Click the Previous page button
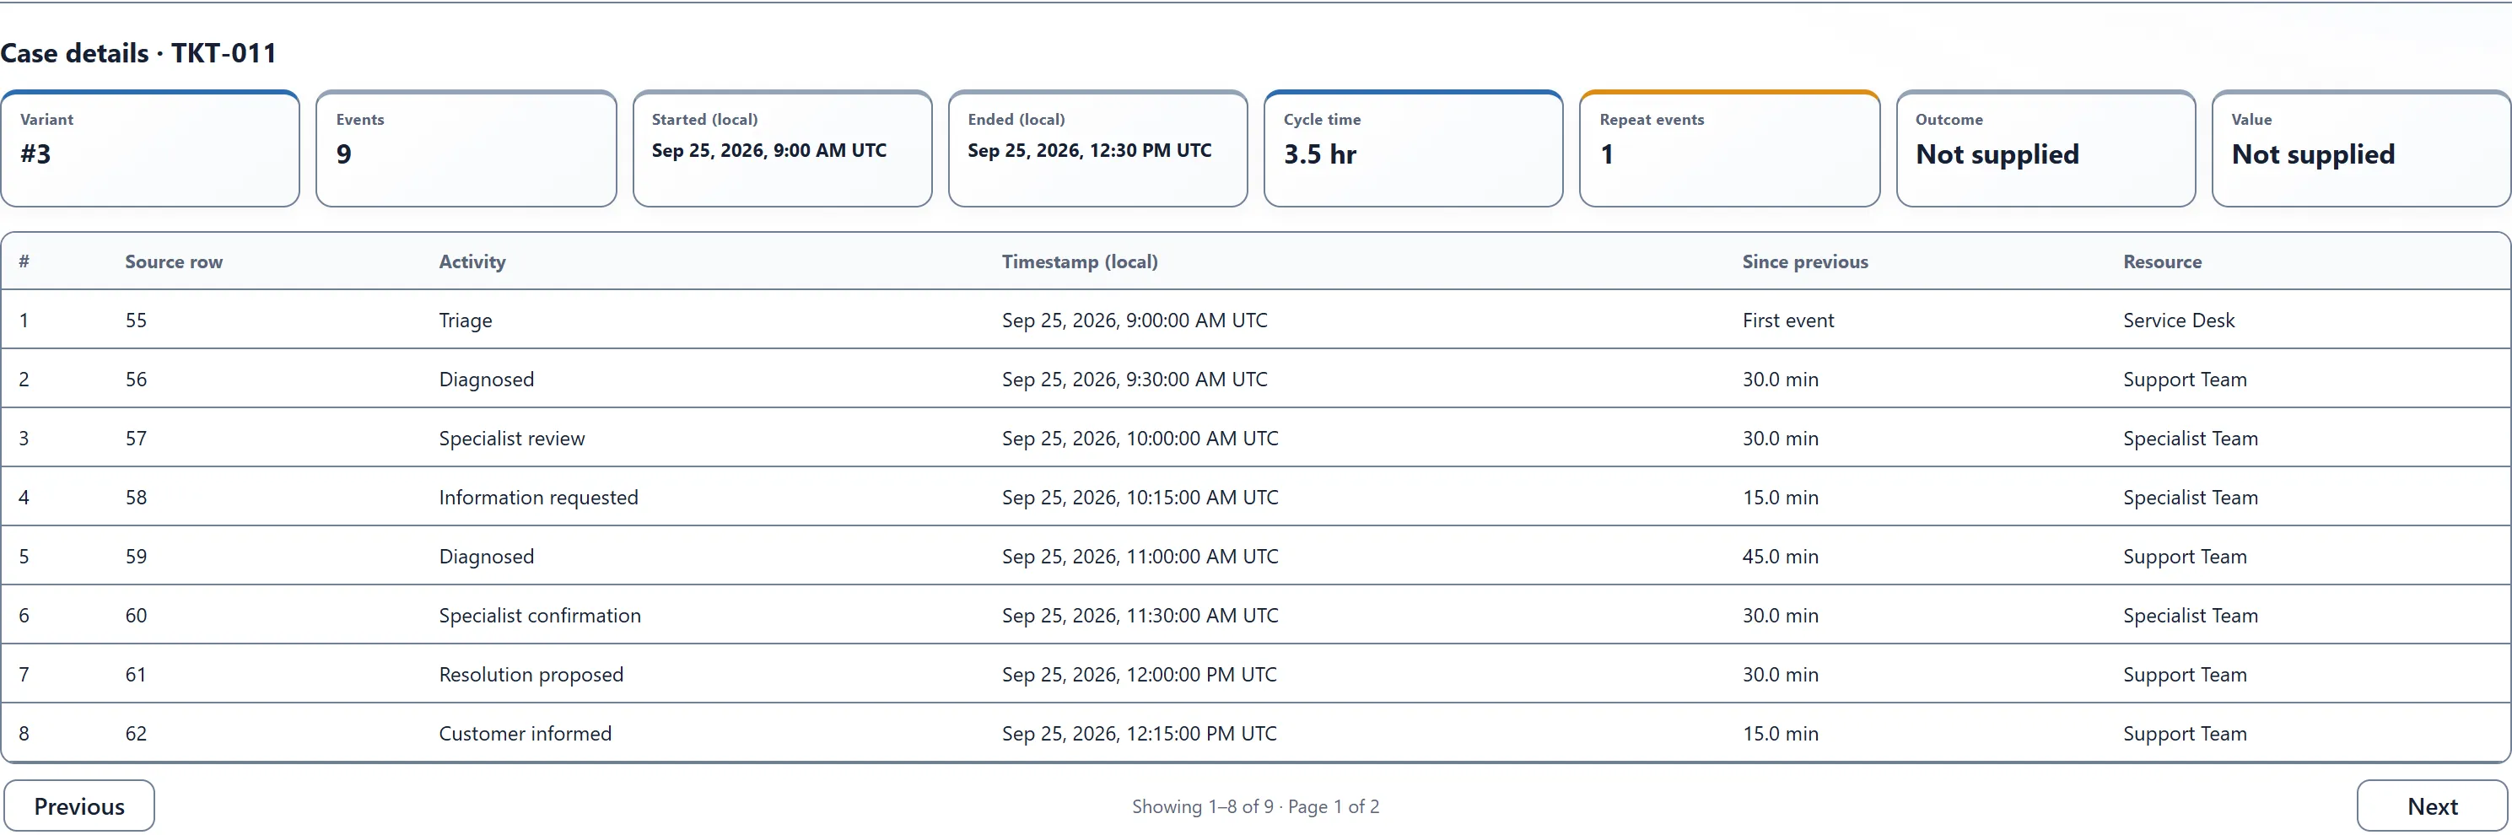Image resolution: width=2512 pixels, height=835 pixels. [x=79, y=805]
